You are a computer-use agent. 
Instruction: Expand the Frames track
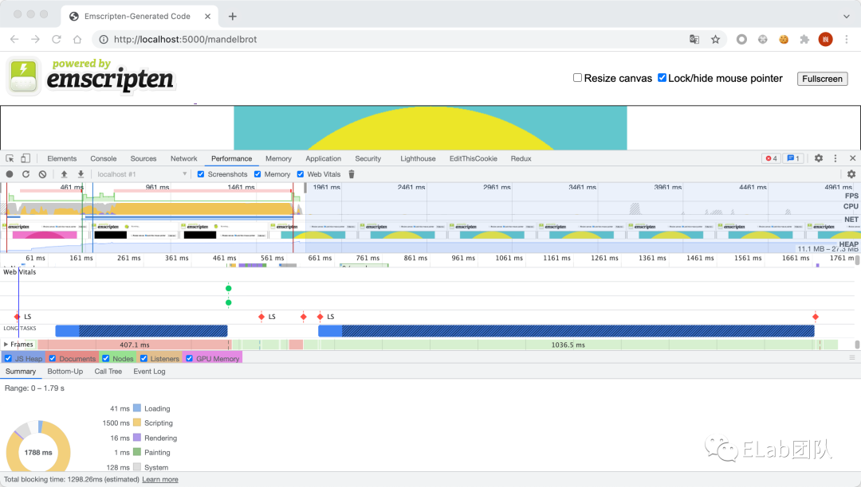tap(6, 345)
